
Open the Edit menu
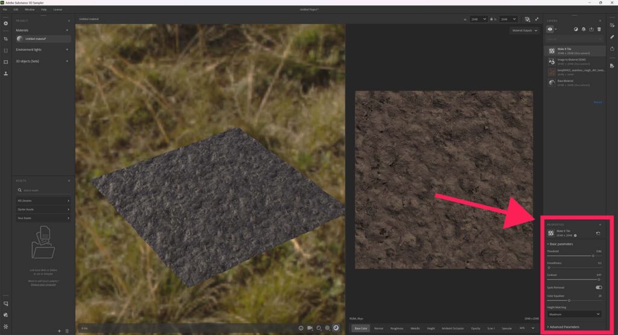pos(16,10)
